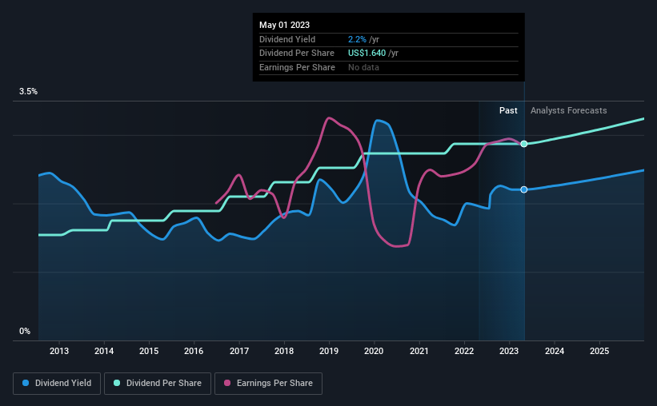Click the 2013 x-axis label
This screenshot has width=657, height=406.
point(59,351)
